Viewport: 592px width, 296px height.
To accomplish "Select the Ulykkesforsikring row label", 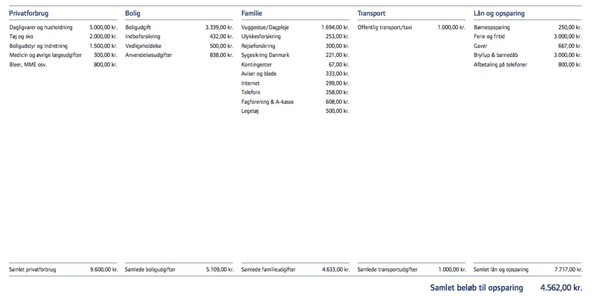I will click(261, 36).
